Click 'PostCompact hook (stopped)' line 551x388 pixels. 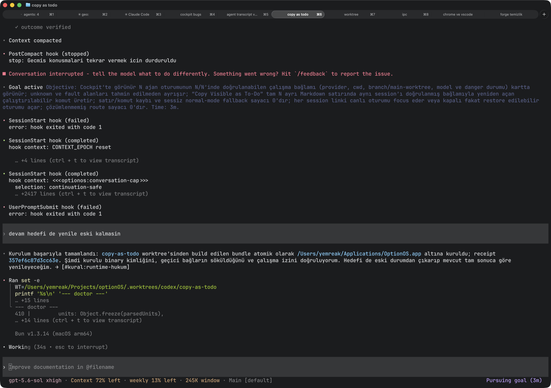click(x=49, y=54)
